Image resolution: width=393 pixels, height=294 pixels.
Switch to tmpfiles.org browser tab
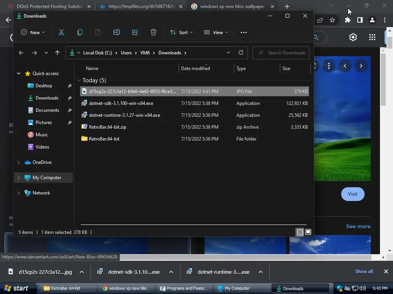(x=141, y=6)
